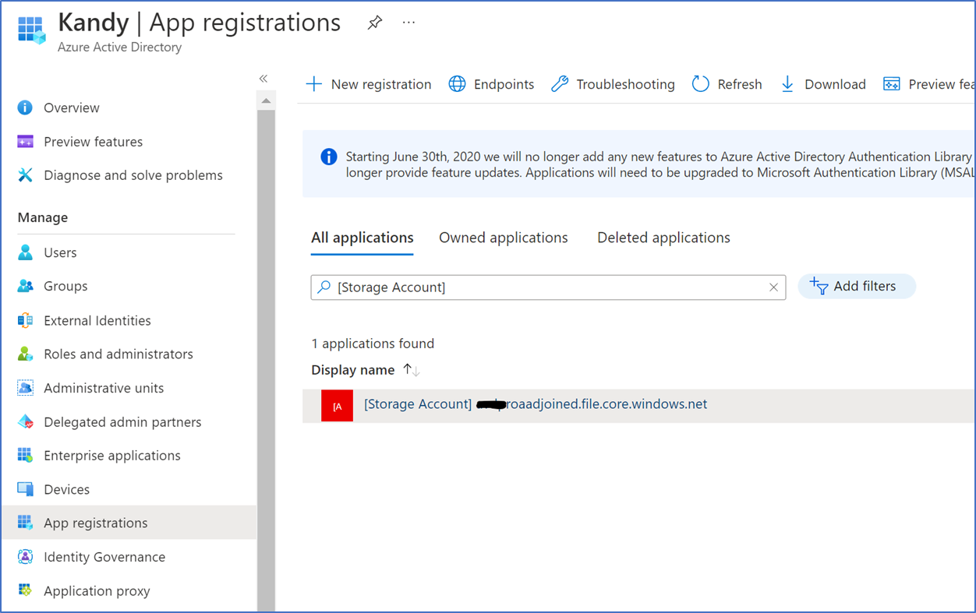Click the New registration plus icon
This screenshot has width=976, height=613.
click(313, 84)
